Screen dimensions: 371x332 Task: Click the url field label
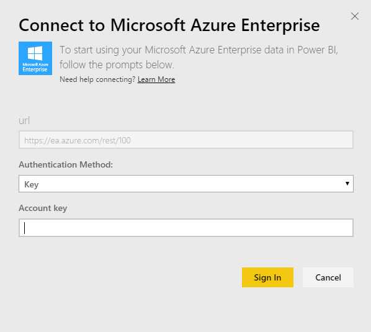[x=24, y=120]
